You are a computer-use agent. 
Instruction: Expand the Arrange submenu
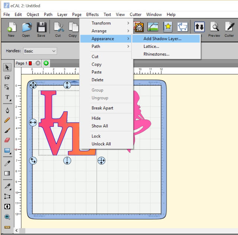(x=106, y=31)
